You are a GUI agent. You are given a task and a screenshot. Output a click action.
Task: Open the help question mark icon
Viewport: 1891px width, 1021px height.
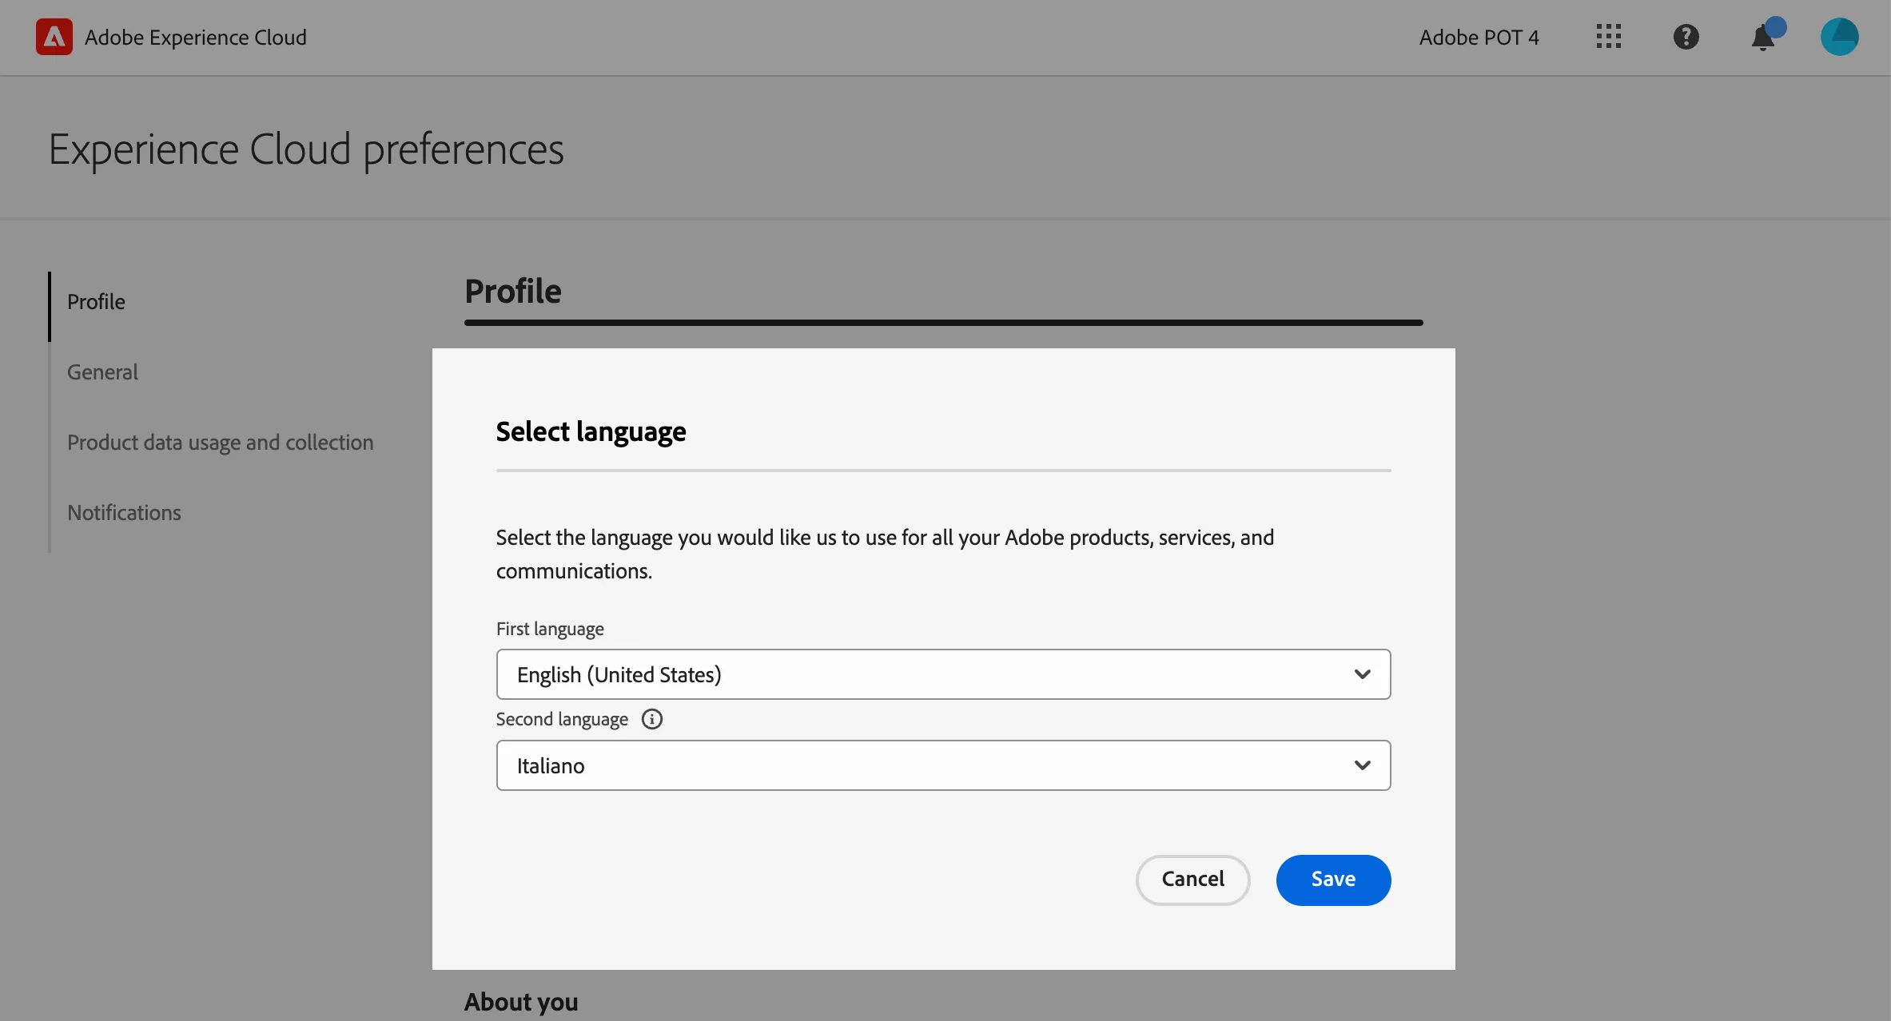pyautogui.click(x=1686, y=37)
